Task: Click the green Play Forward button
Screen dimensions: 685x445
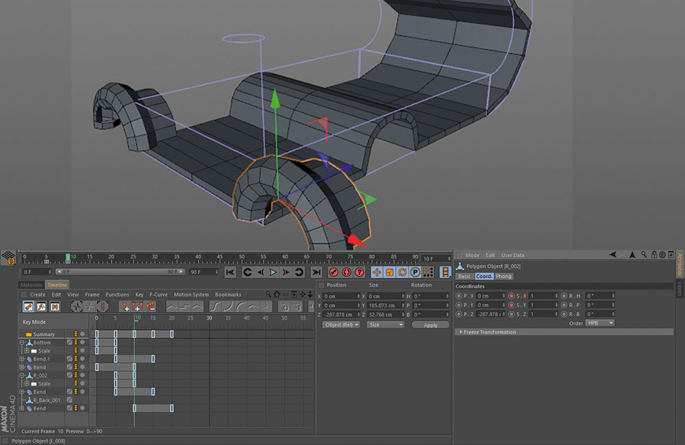Action: [273, 272]
